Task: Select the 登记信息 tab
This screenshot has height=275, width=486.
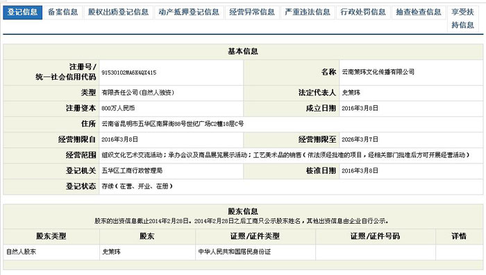Action: click(x=23, y=12)
